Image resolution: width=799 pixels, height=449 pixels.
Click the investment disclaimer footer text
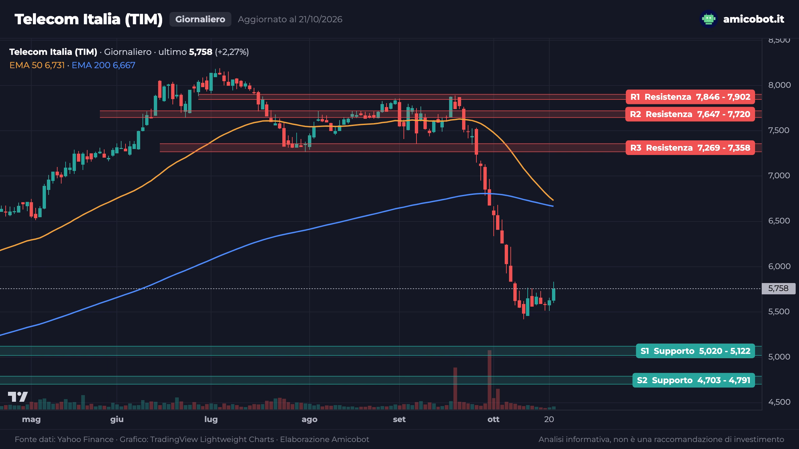661,439
